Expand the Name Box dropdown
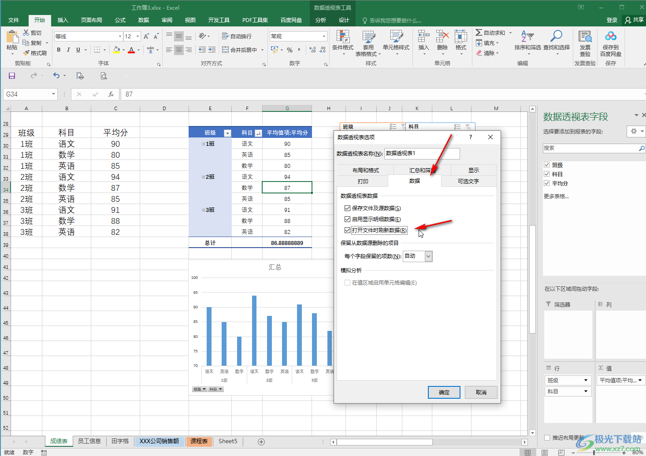The image size is (646, 456). coord(53,94)
